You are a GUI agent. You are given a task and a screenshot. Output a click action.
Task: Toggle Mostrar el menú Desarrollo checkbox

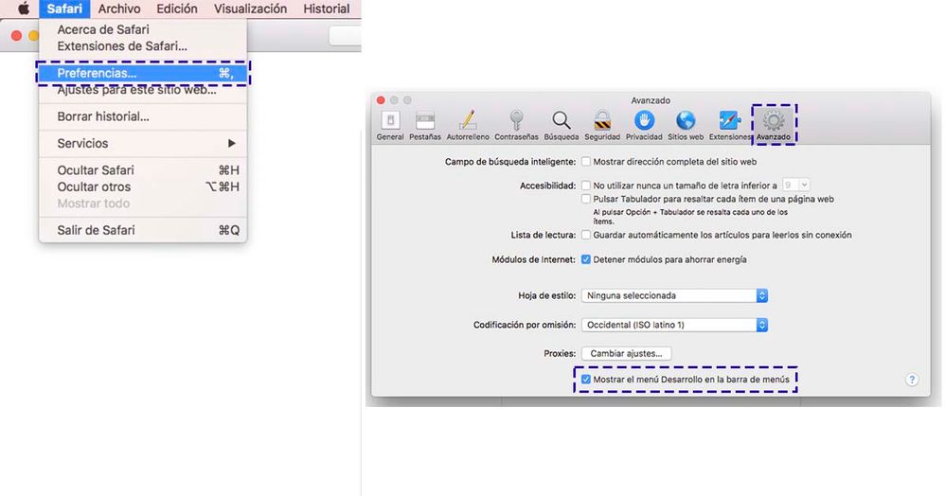(586, 380)
